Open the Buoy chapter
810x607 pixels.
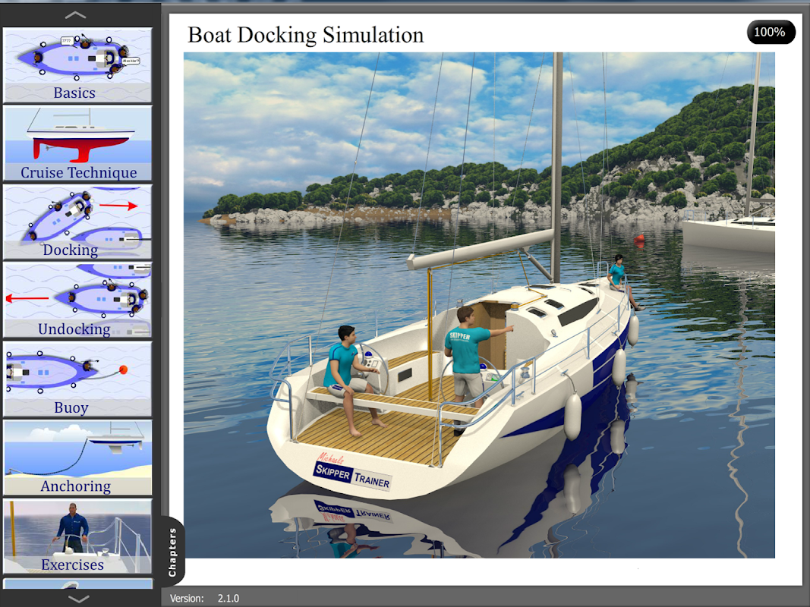click(x=77, y=379)
